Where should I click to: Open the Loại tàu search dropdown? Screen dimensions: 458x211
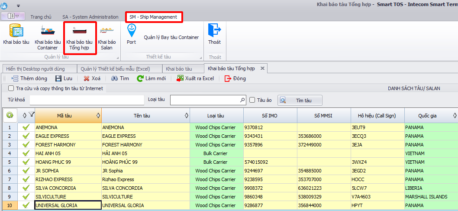pyautogui.click(x=242, y=100)
